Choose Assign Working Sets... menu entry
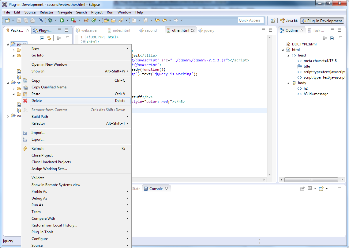349x248 pixels. [x=76, y=169]
